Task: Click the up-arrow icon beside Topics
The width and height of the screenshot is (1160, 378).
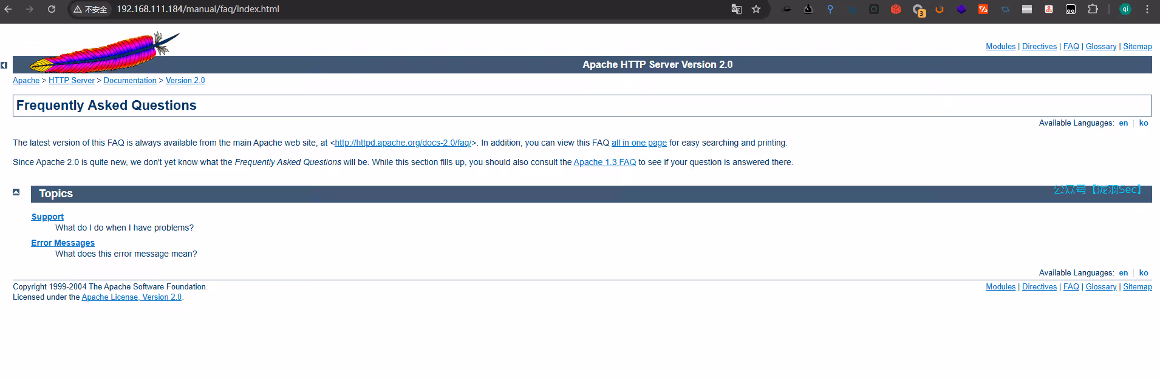Action: tap(16, 192)
